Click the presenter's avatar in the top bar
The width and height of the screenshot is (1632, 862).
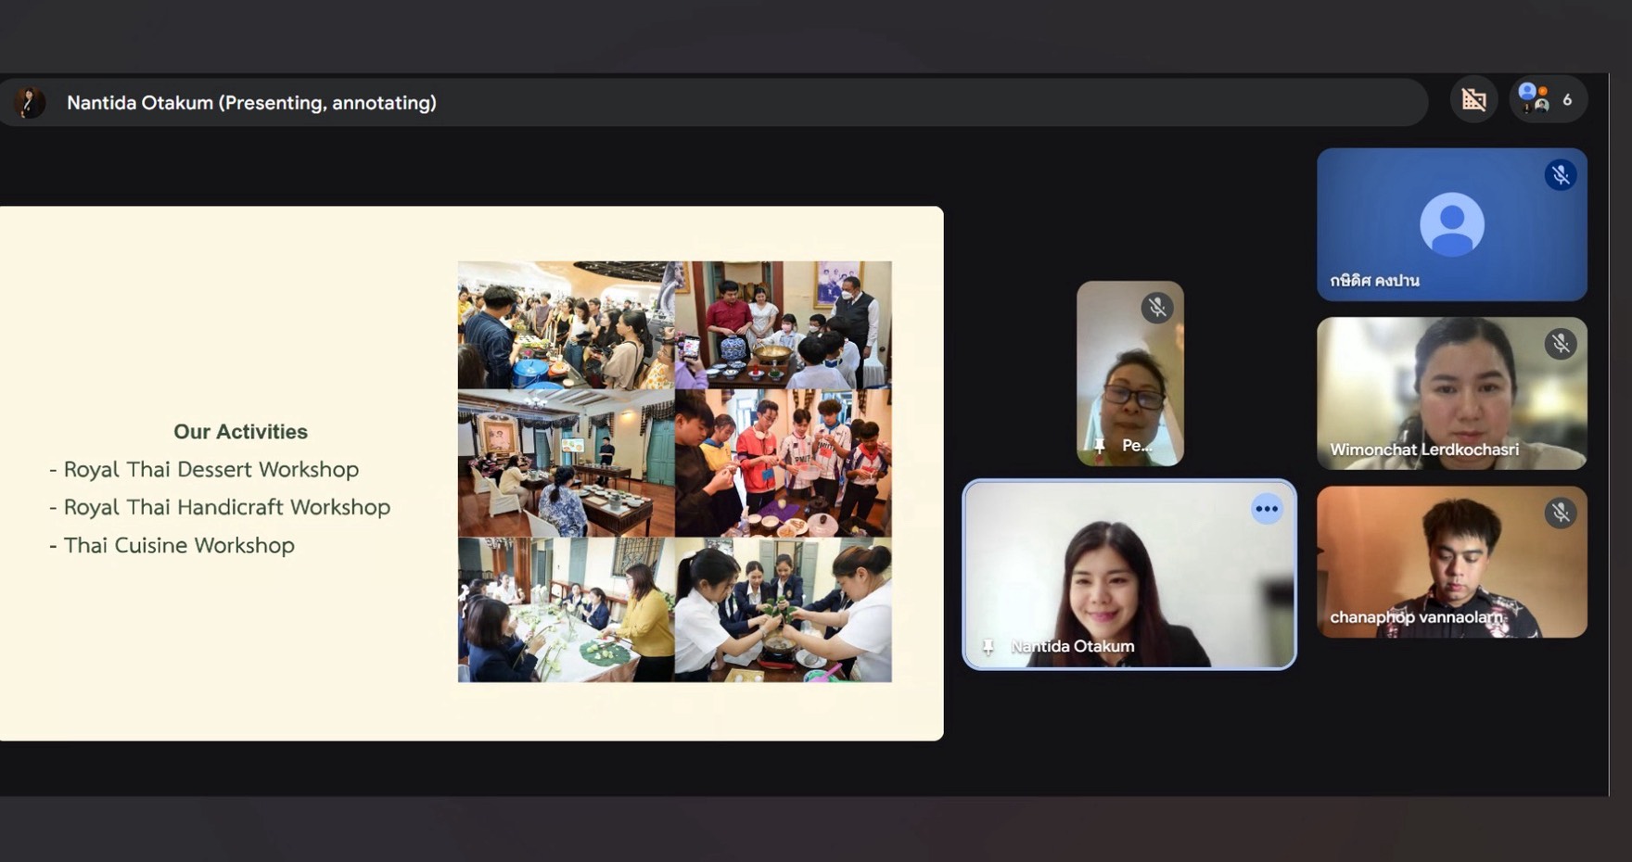coord(30,102)
